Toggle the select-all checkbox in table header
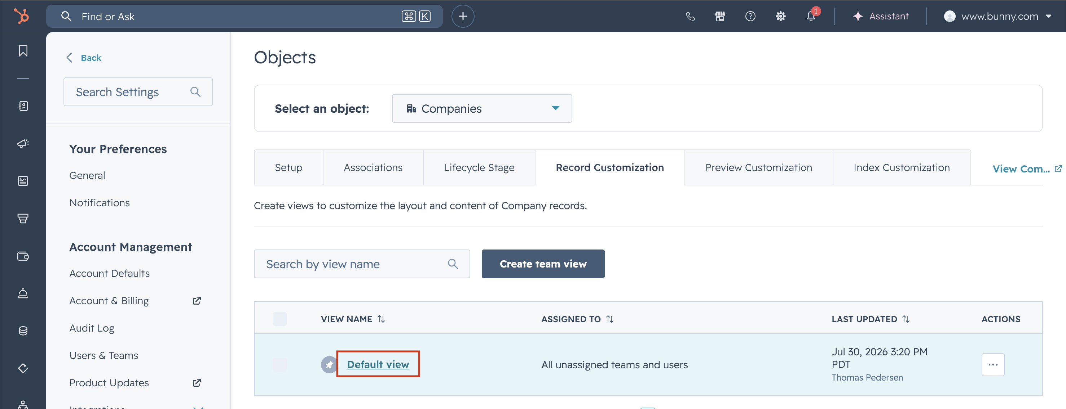 280,319
